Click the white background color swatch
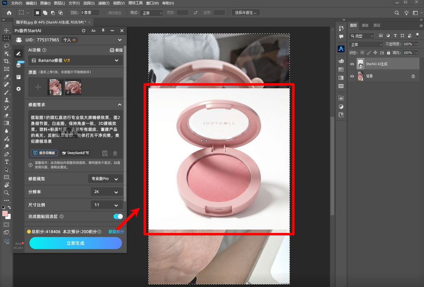Viewport: 424px width, 287px height. click(x=9, y=217)
